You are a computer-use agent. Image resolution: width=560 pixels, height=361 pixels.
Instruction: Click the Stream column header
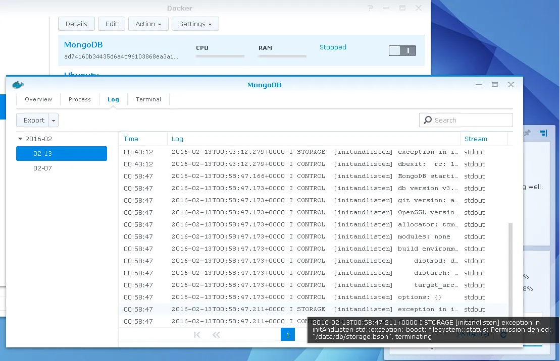point(484,139)
